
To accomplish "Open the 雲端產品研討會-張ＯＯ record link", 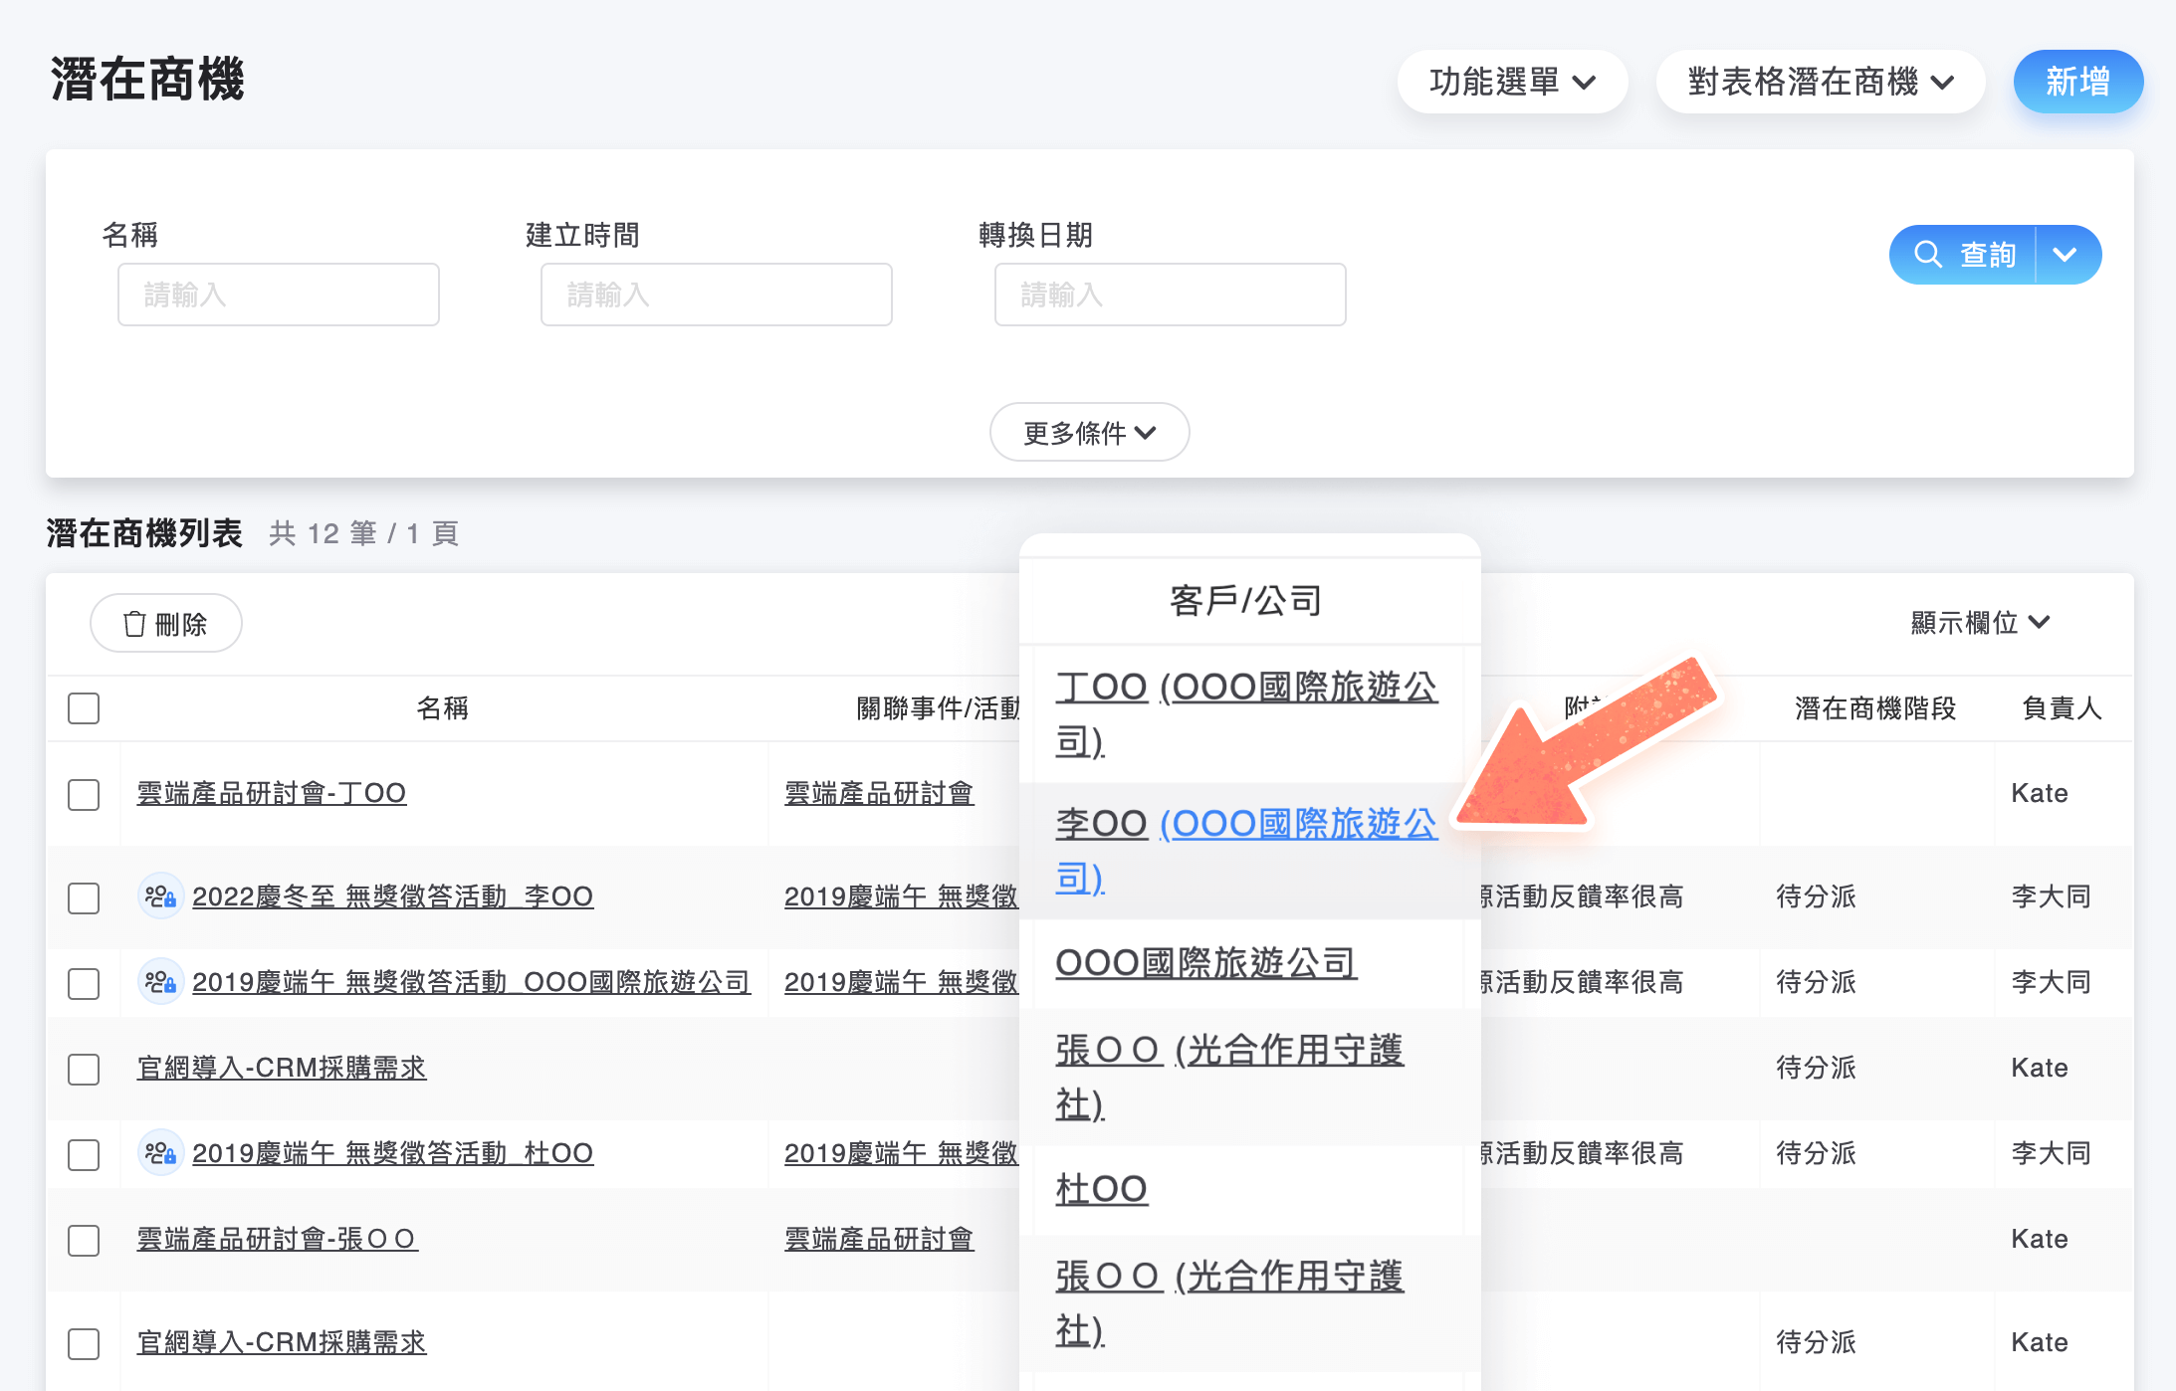I will (277, 1239).
